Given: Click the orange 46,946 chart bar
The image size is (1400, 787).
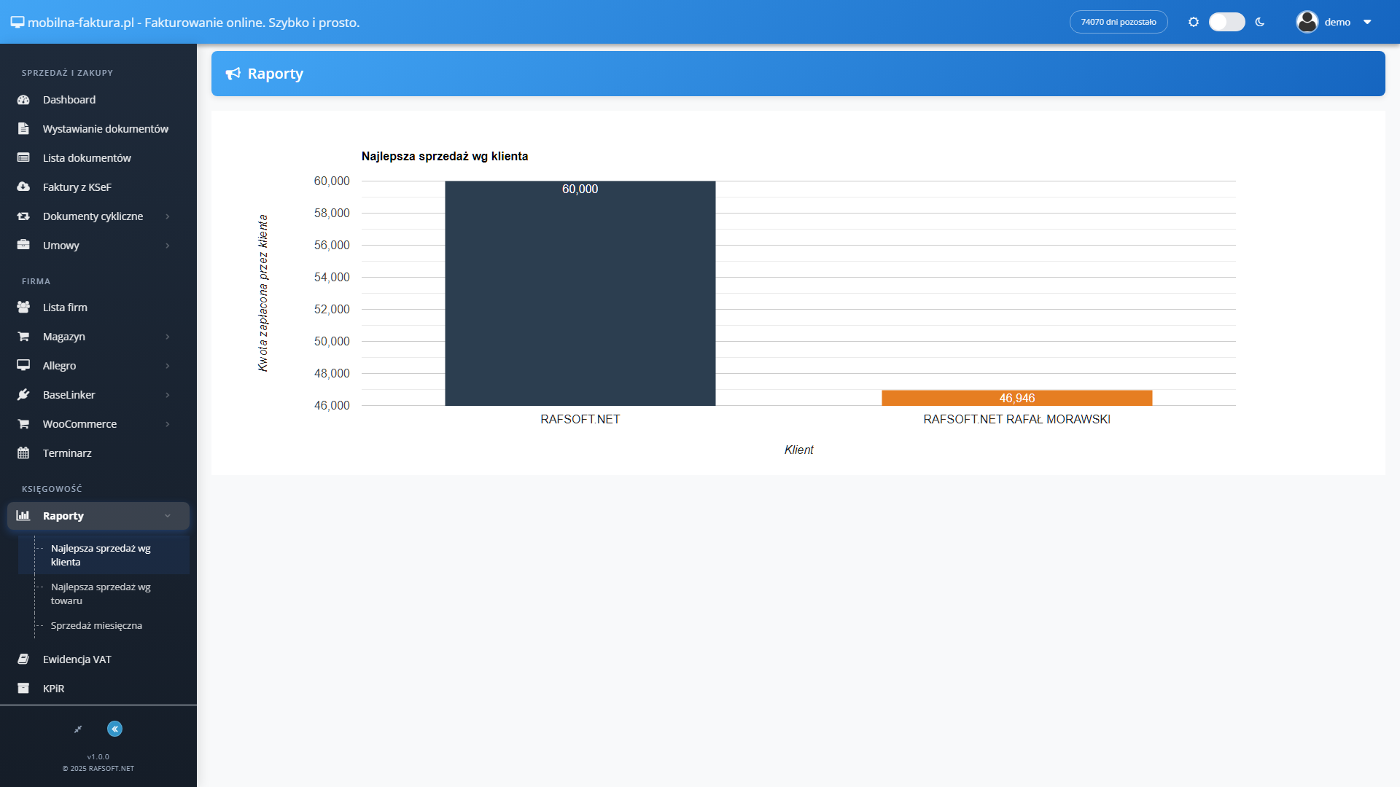Looking at the screenshot, I should pos(1016,398).
